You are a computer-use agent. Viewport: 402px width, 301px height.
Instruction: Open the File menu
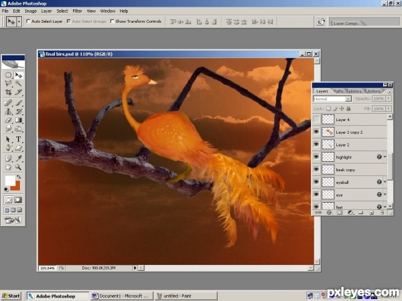(x=5, y=11)
